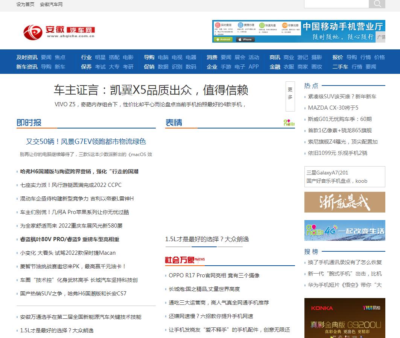The image size is (400, 338).
Task: Click the 和 logo beside 表情 heading
Action: tap(289, 122)
